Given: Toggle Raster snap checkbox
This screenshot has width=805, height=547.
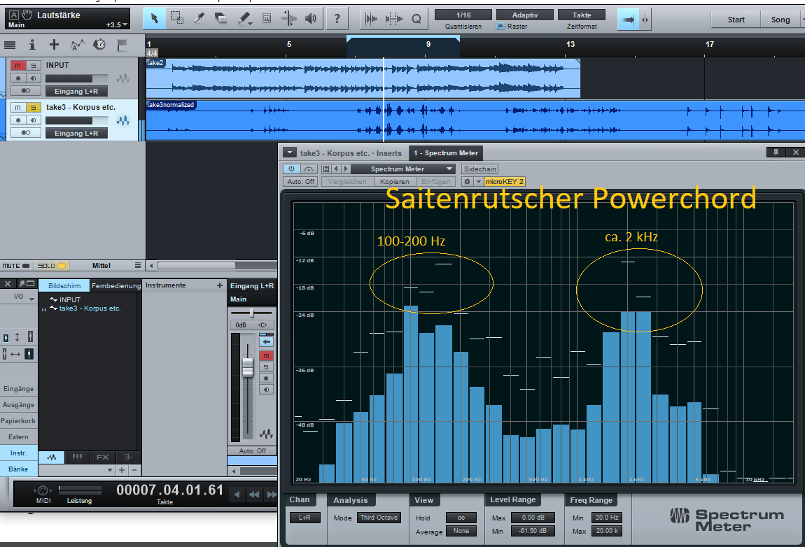Looking at the screenshot, I should point(500,26).
